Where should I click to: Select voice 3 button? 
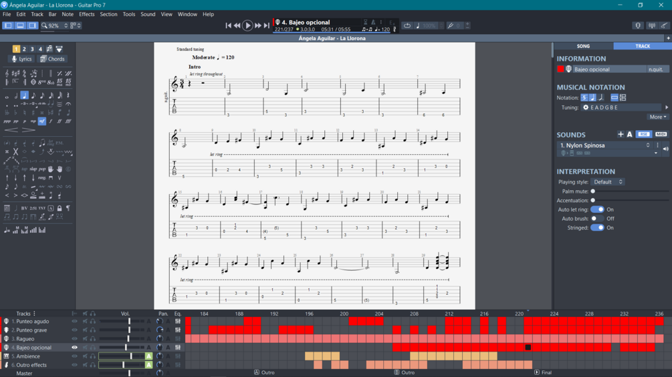32,49
